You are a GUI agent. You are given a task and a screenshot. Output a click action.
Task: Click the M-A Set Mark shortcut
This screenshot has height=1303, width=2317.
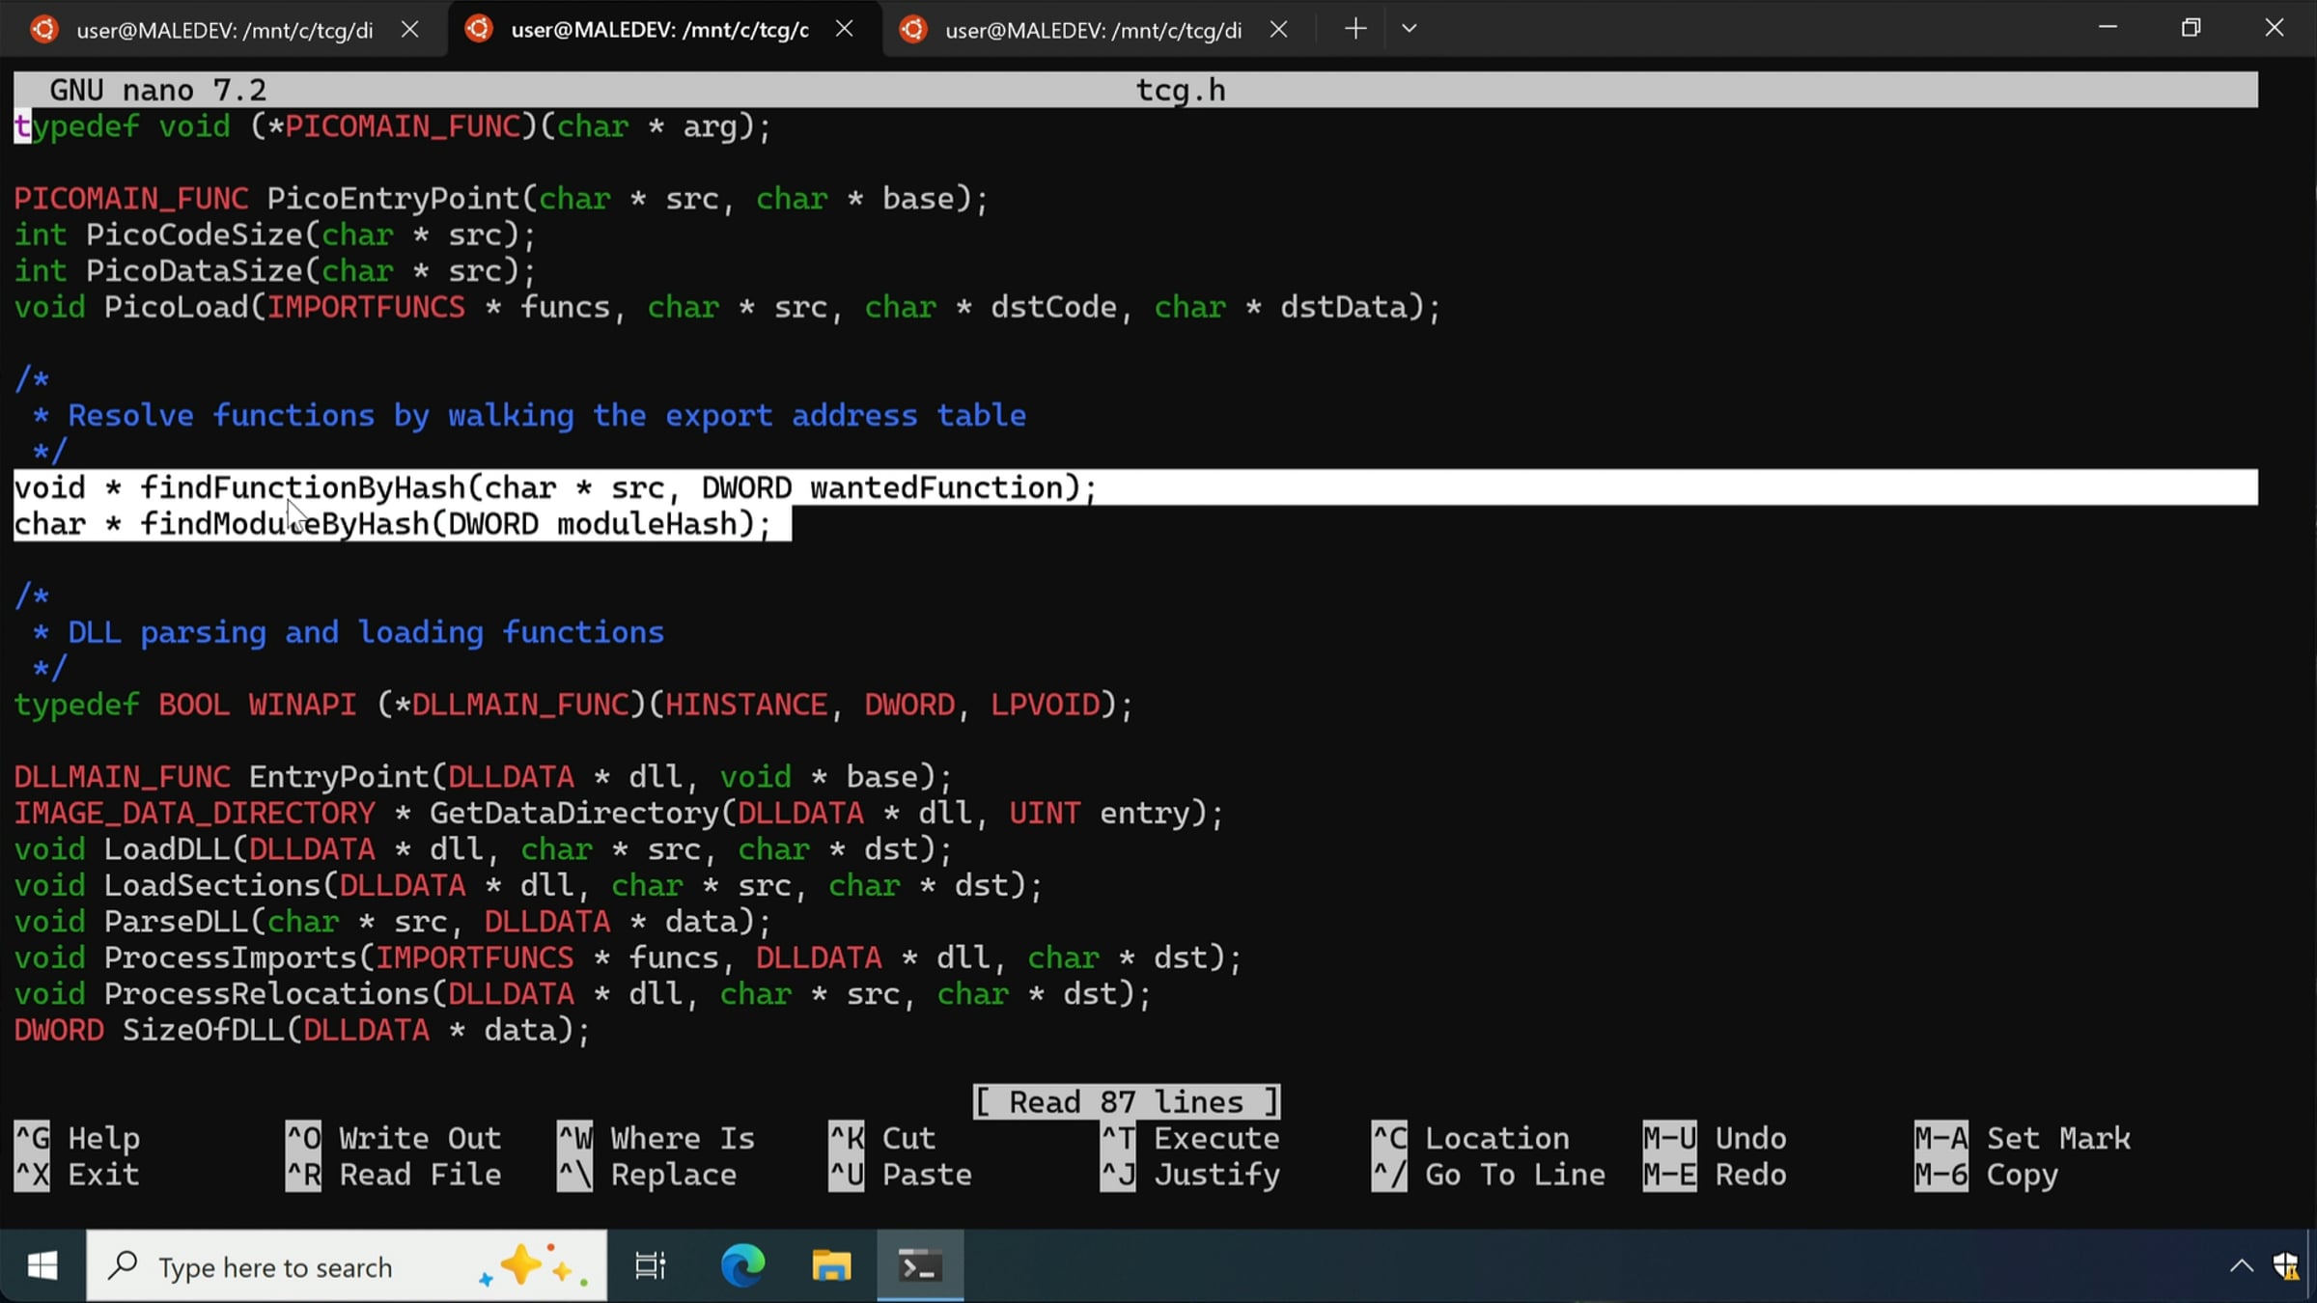point(2024,1138)
